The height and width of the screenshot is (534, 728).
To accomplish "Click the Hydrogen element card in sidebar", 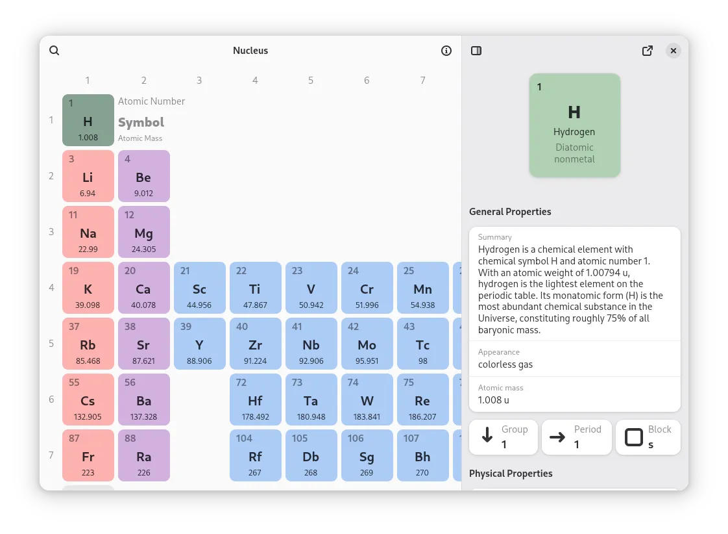I will click(x=574, y=125).
